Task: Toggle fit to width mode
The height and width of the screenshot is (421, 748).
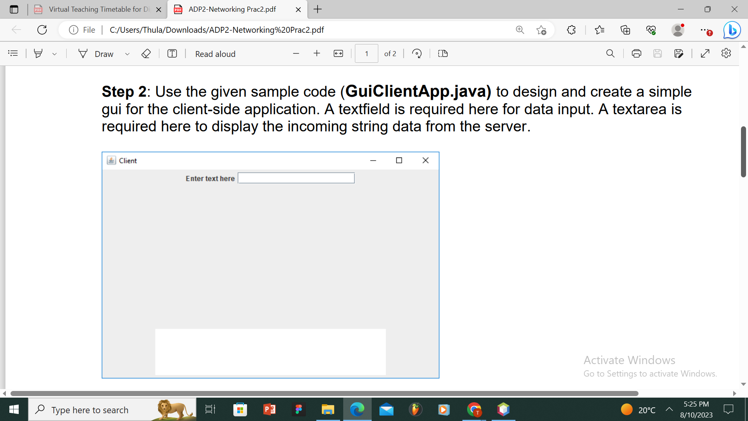Action: pos(338,53)
